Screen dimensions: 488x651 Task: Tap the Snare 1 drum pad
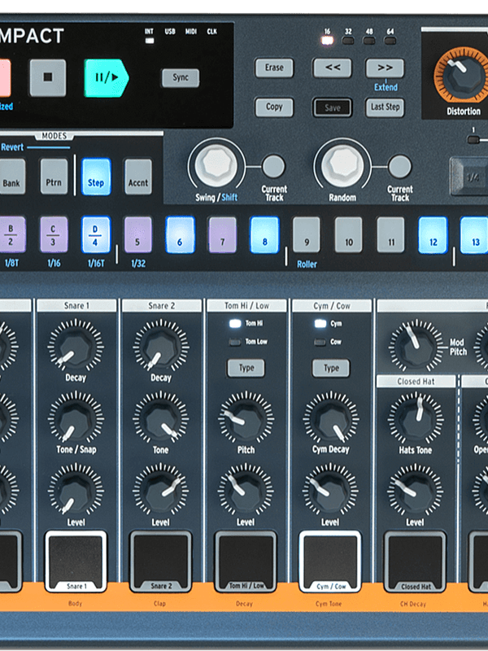coord(76,559)
